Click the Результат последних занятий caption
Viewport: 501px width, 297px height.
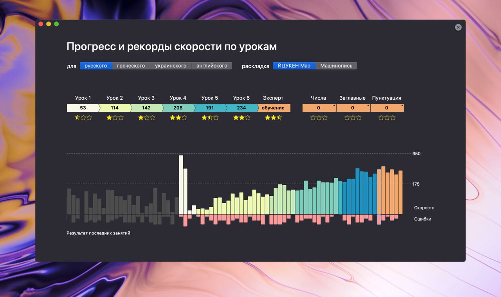point(98,233)
